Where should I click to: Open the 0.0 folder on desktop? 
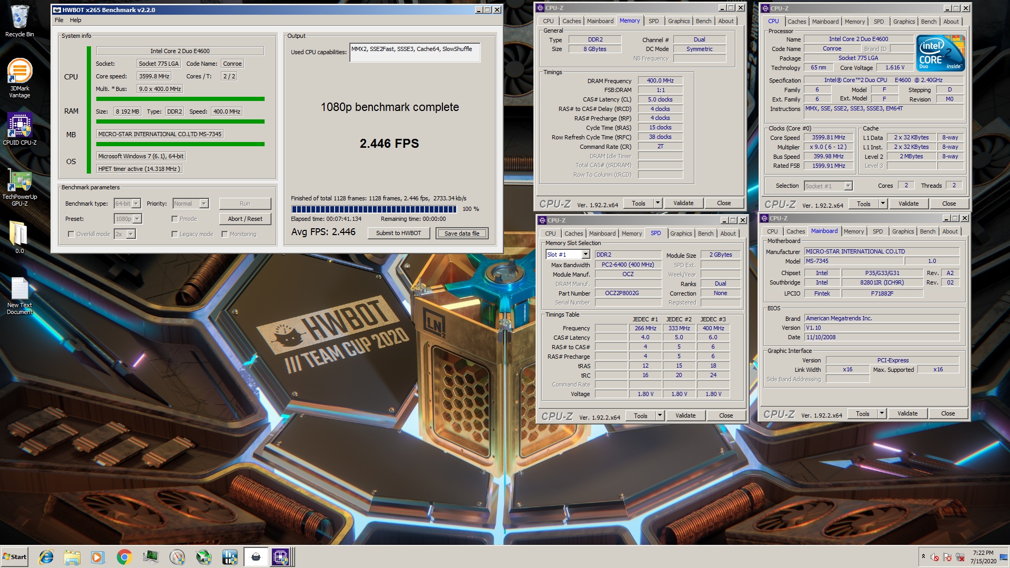[19, 237]
